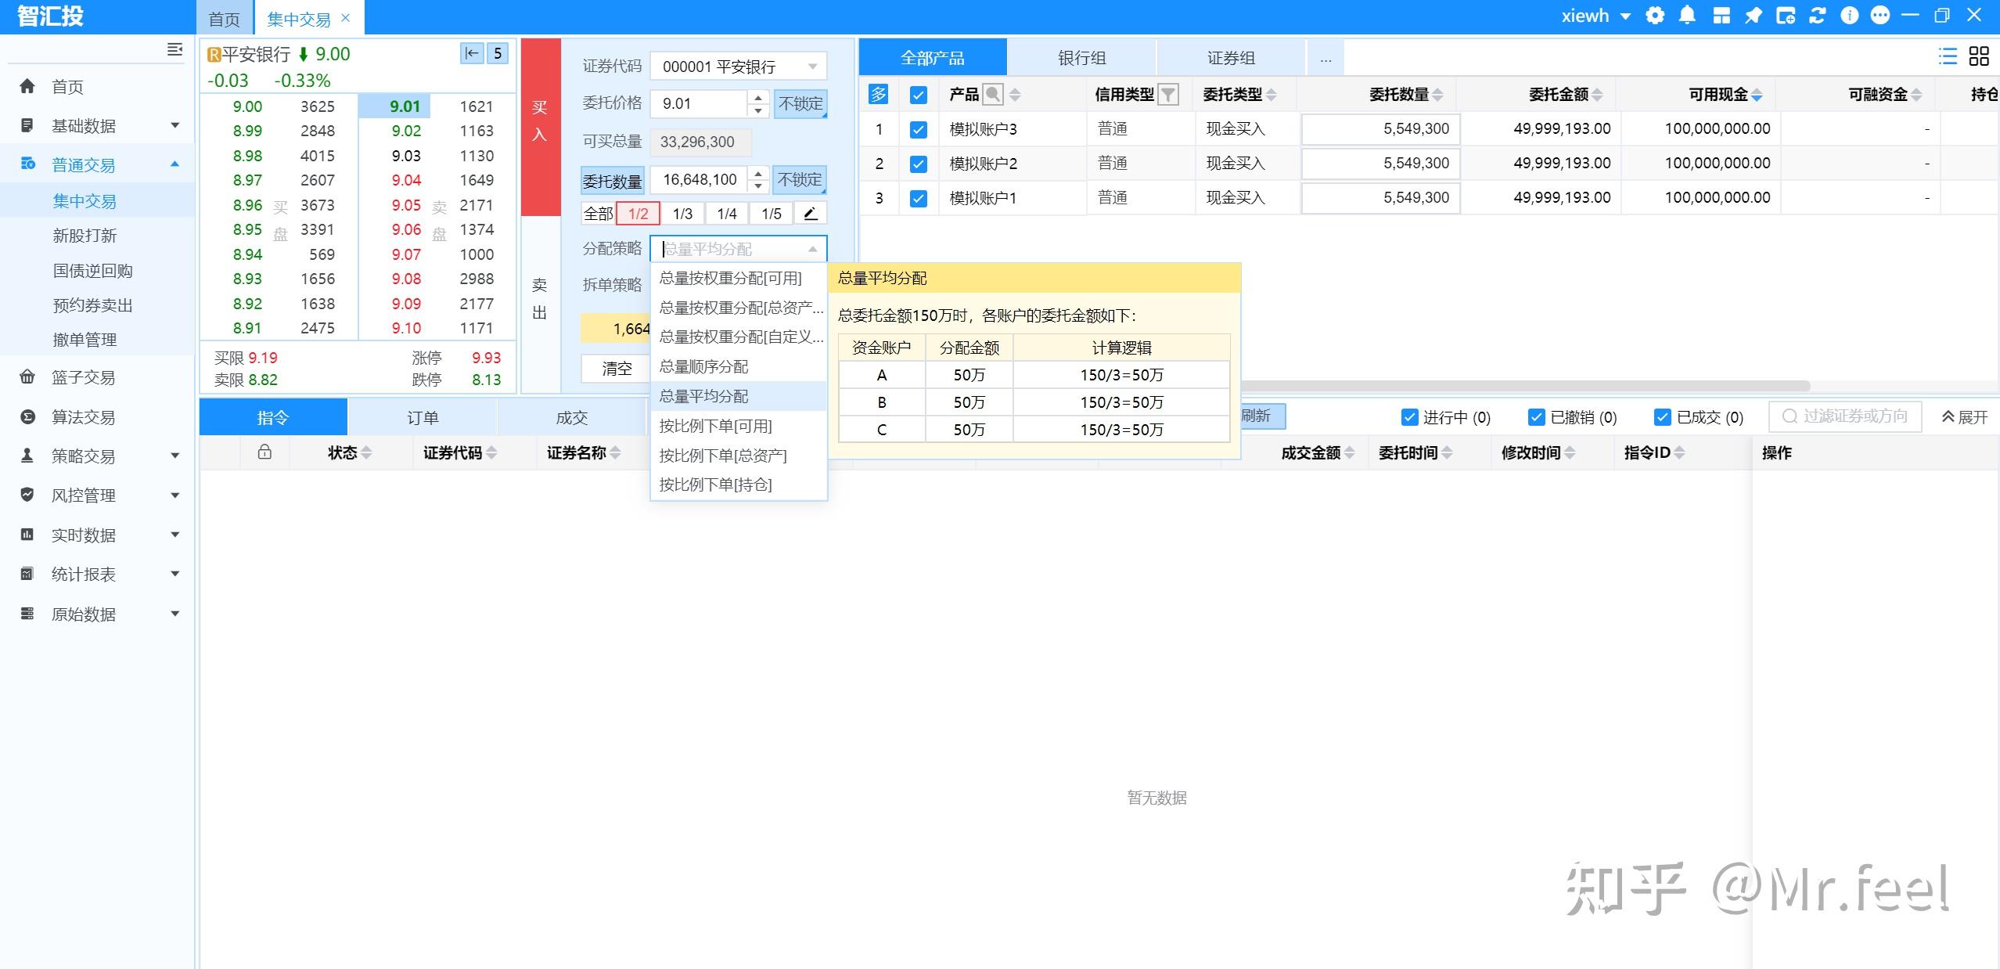Screen dimensions: 2000x969
Task: Open notifications via the bell icon
Action: pos(1687,15)
